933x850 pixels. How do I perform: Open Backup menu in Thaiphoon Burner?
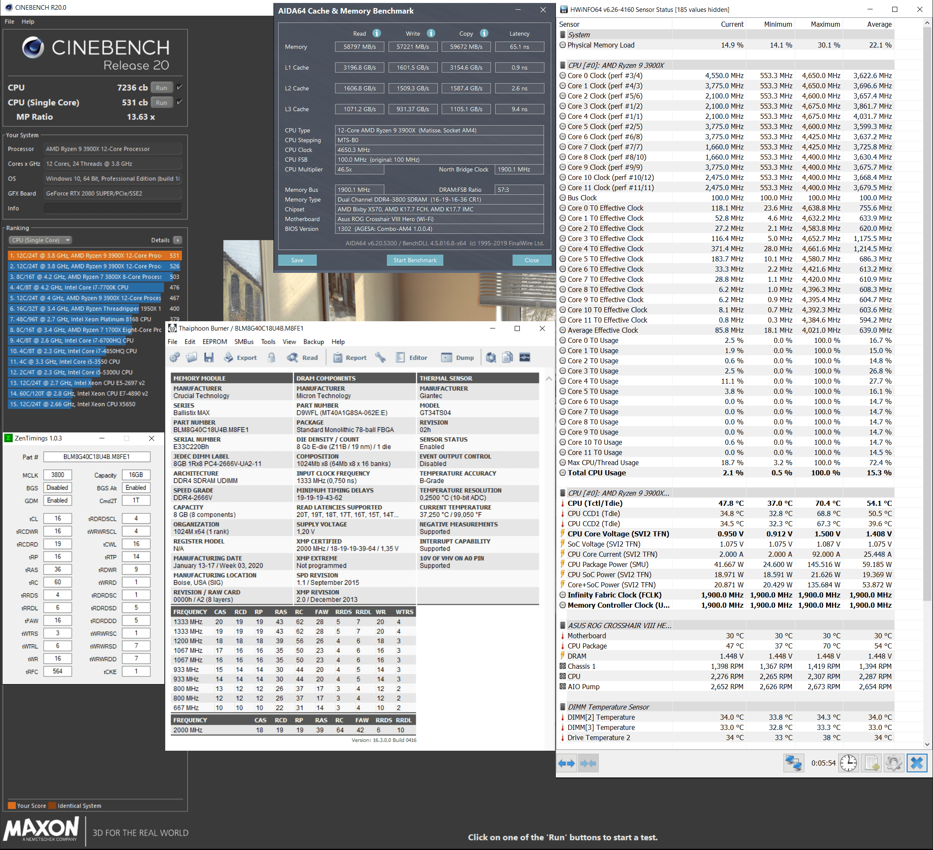[x=314, y=342]
